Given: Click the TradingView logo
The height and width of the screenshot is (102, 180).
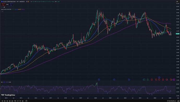Looking at the screenshot, I should point(8,95).
